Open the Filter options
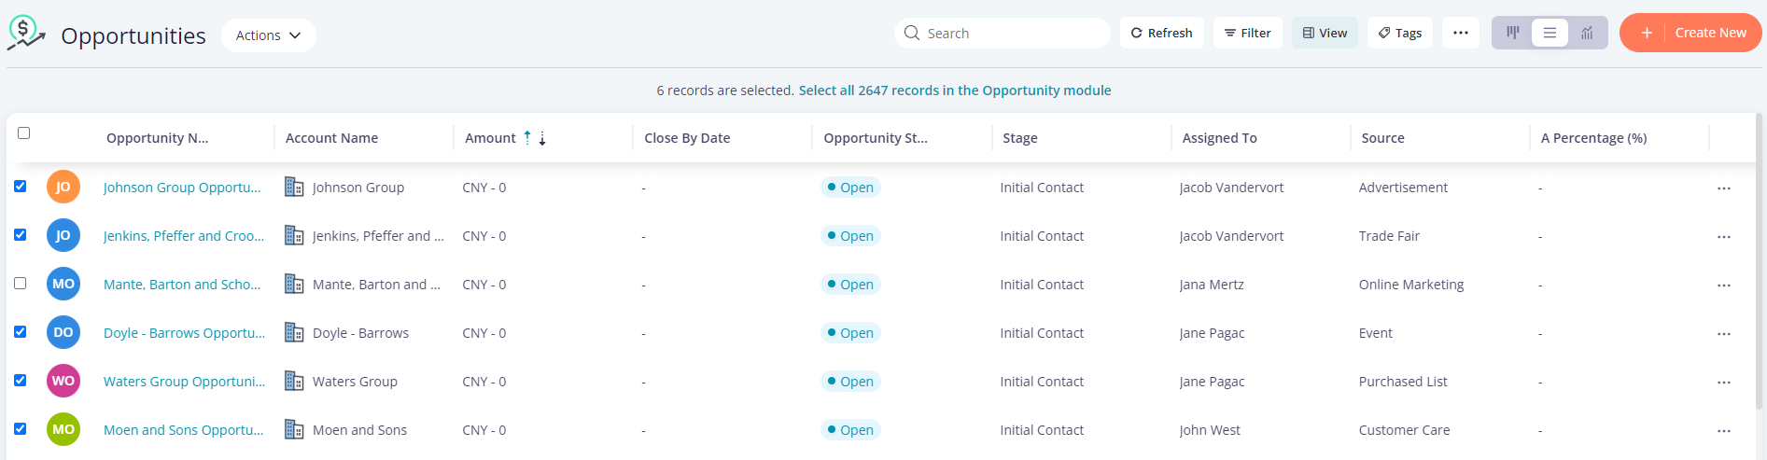The image size is (1767, 460). click(x=1248, y=33)
